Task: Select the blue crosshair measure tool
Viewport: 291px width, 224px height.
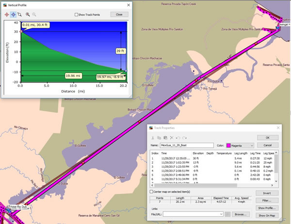Action: [x=14, y=15]
